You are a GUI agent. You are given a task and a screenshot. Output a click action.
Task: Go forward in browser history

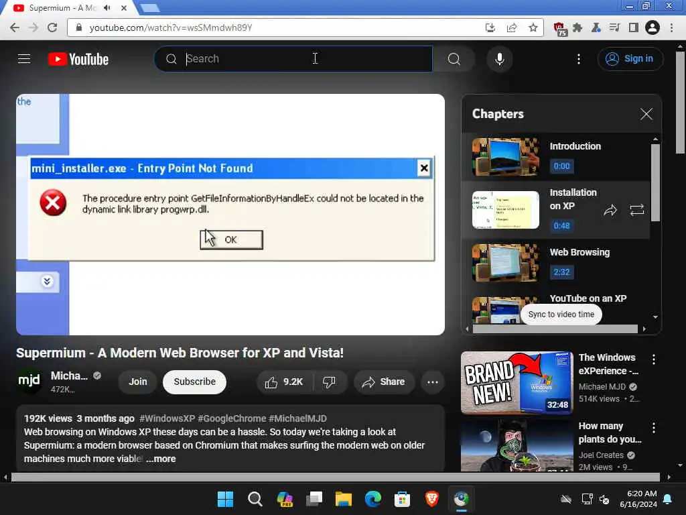[x=33, y=27]
